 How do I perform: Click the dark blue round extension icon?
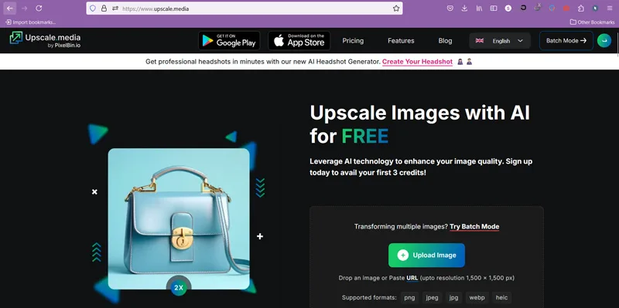[595, 8]
